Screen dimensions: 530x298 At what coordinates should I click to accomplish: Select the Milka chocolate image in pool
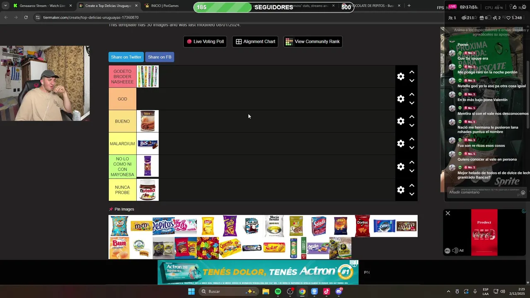click(x=318, y=248)
